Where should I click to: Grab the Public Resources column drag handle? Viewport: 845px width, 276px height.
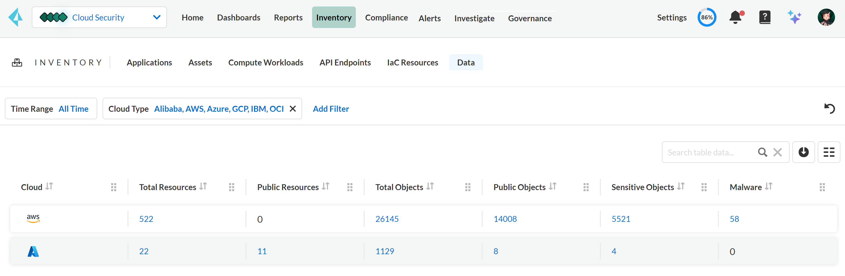pos(350,187)
